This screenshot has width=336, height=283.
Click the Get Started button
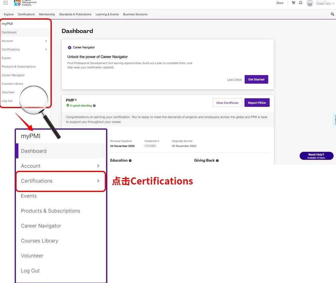coord(256,79)
